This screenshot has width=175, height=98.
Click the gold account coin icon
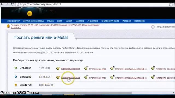point(16,85)
